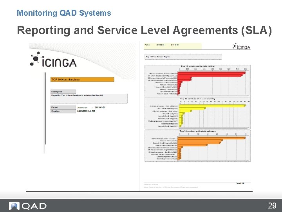Click the longest yellow bar in the warning chart

[212, 106]
